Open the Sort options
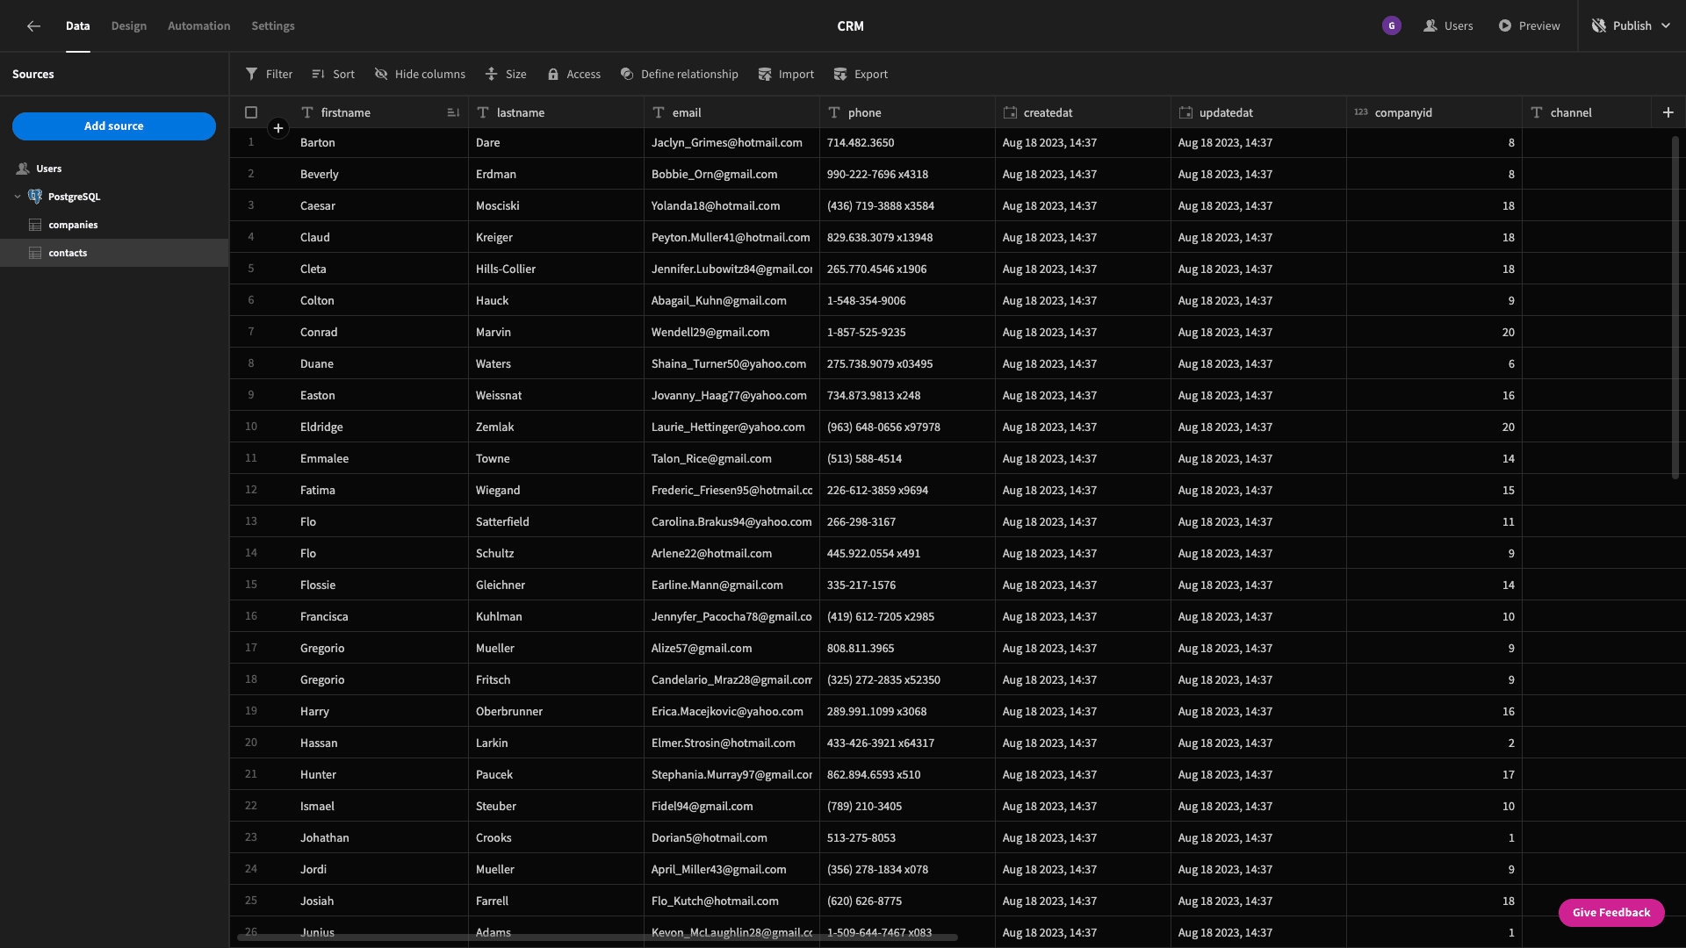1686x948 pixels. coord(334,75)
